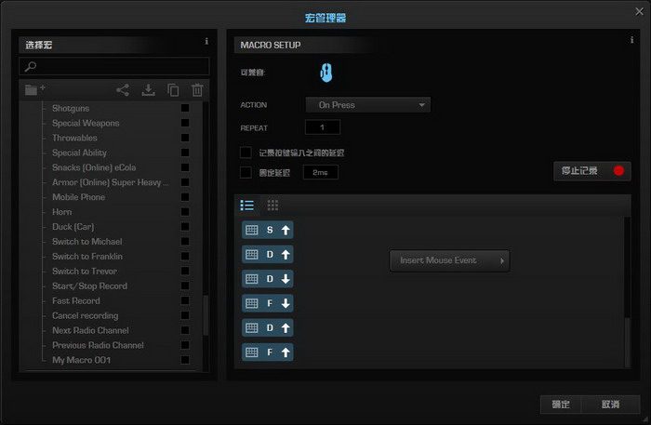651x425 pixels.
Task: Enable the record delay between keys checkbox
Action: click(246, 153)
